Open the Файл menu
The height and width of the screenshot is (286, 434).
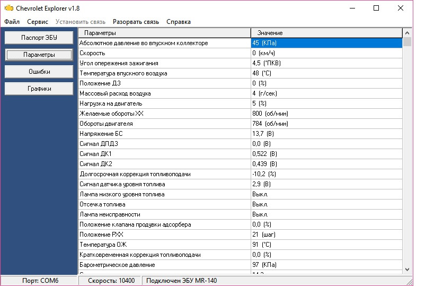(12, 22)
